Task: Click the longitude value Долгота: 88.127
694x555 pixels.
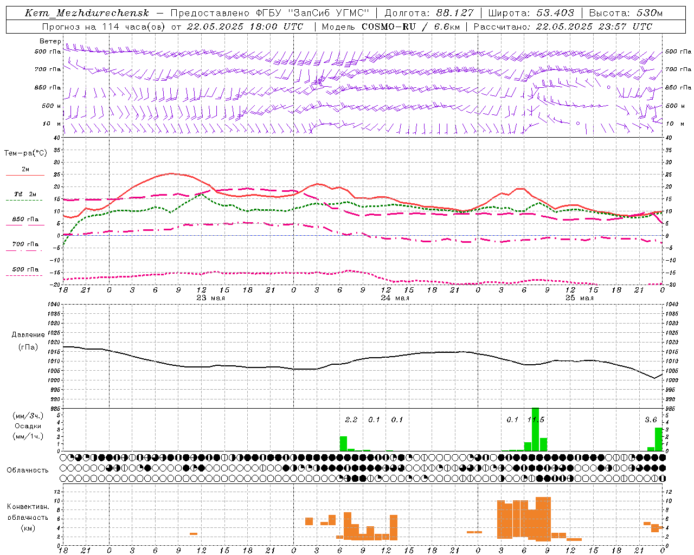Action: [x=429, y=13]
